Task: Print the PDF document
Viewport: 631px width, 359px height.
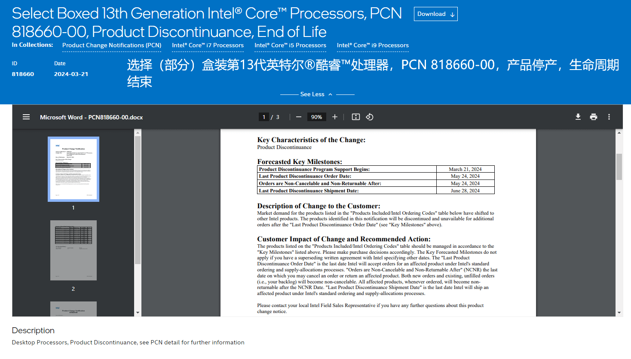Action: click(594, 117)
